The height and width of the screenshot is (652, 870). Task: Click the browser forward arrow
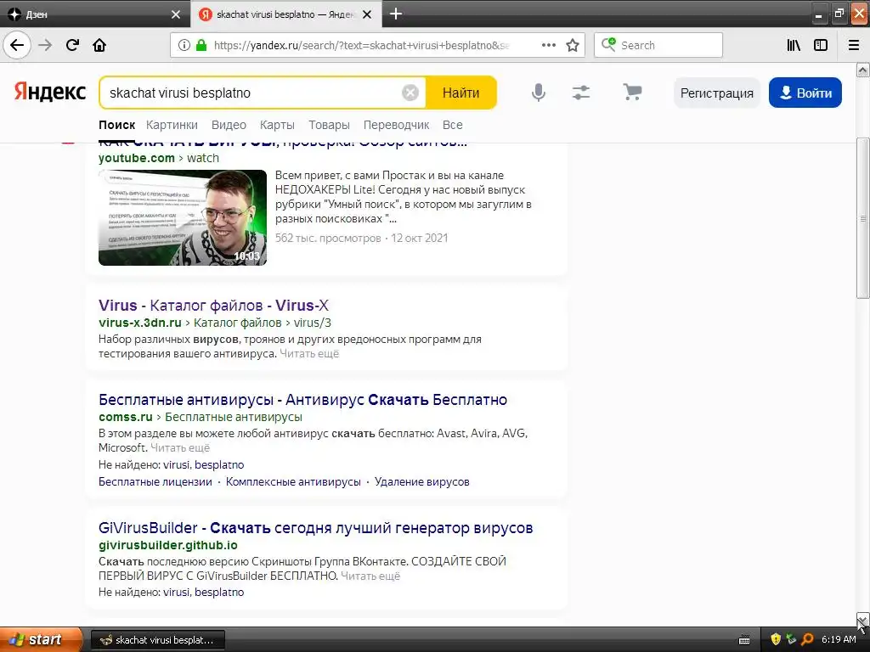[45, 45]
